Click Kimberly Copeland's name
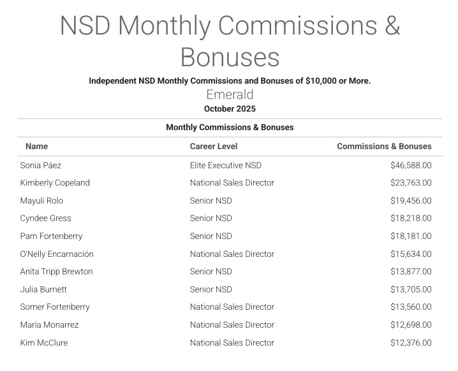458x371 pixels. click(x=55, y=183)
